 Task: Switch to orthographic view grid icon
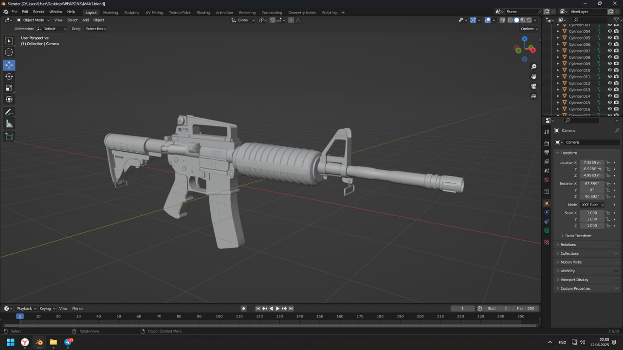pyautogui.click(x=534, y=96)
